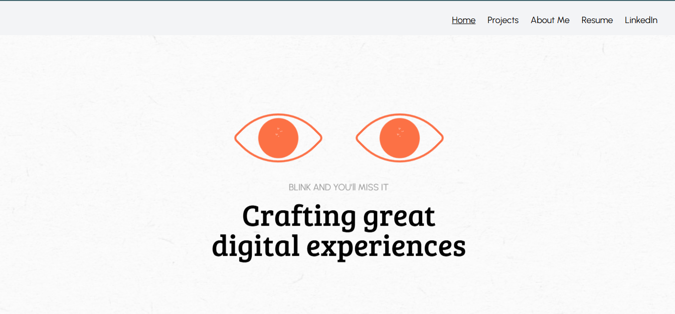Click the word "great" in the headline
Image resolution: width=675 pixels, height=314 pixels.
click(x=399, y=216)
